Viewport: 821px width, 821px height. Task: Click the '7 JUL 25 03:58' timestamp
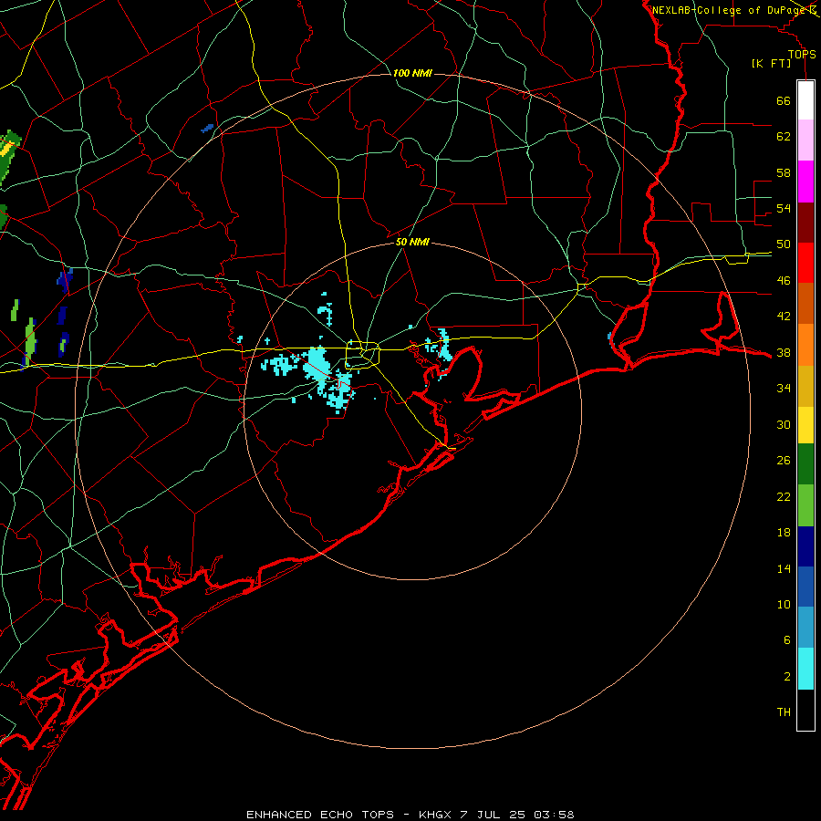(x=517, y=815)
